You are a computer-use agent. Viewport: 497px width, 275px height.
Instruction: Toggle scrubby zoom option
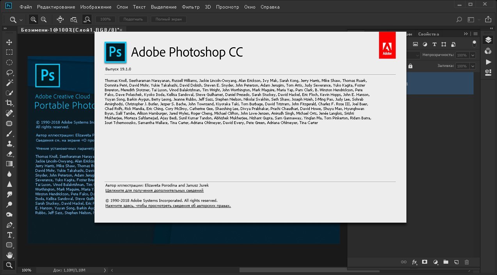pos(87,19)
